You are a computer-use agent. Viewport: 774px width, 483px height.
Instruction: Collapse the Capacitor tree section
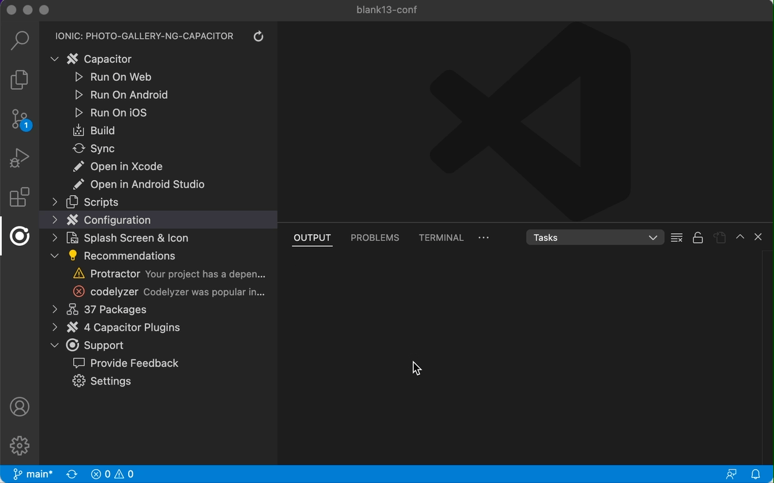coord(55,59)
